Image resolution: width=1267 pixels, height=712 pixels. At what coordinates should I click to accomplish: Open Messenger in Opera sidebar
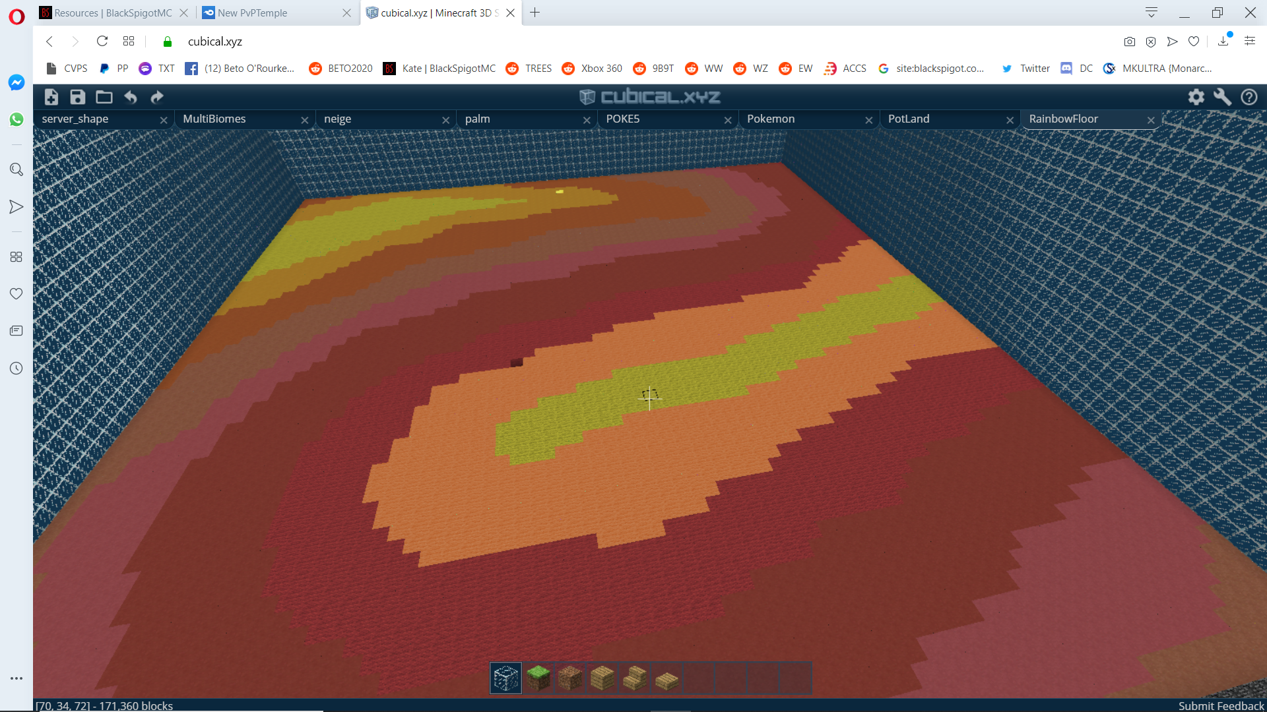pos(16,82)
